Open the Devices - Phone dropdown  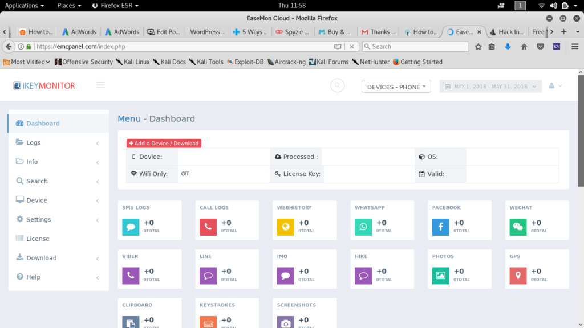396,87
